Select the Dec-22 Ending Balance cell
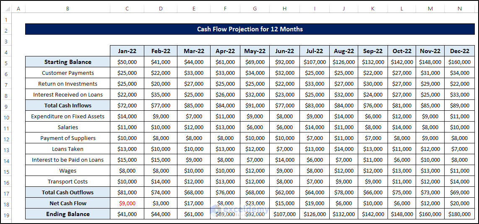 click(459, 214)
